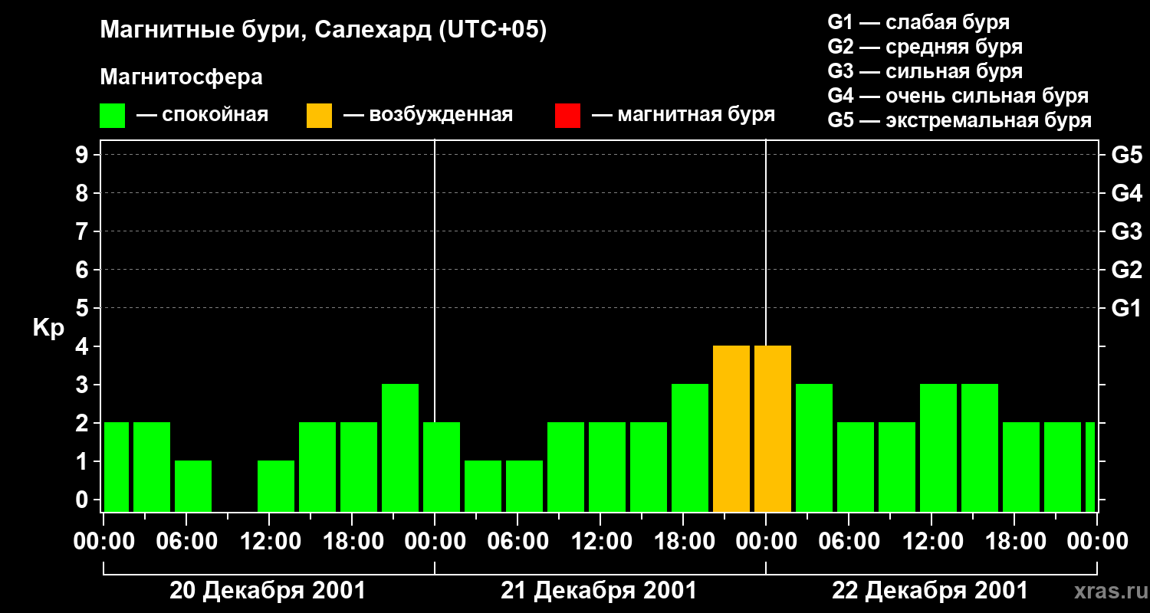Click the '21 Декабря 2001' date label
Image resolution: width=1150 pixels, height=613 pixels.
pos(599,591)
